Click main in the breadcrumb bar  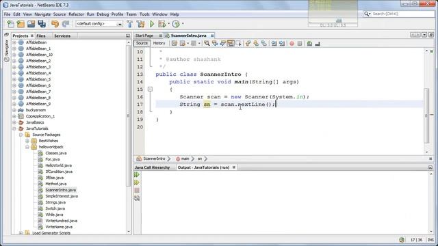(185, 159)
